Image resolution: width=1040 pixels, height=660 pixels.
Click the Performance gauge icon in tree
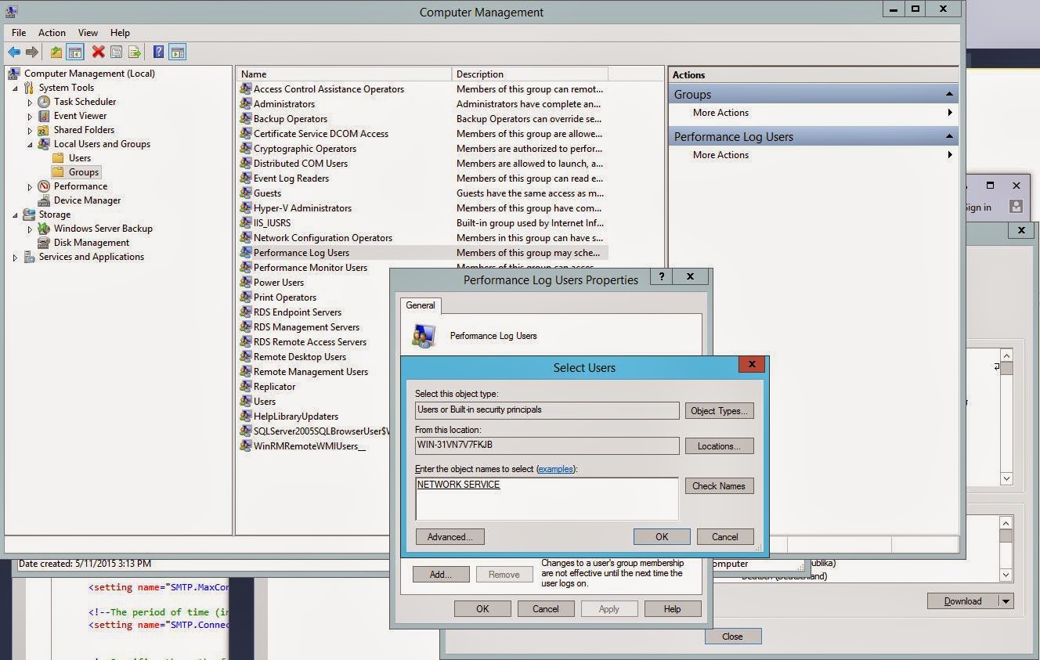pos(45,186)
